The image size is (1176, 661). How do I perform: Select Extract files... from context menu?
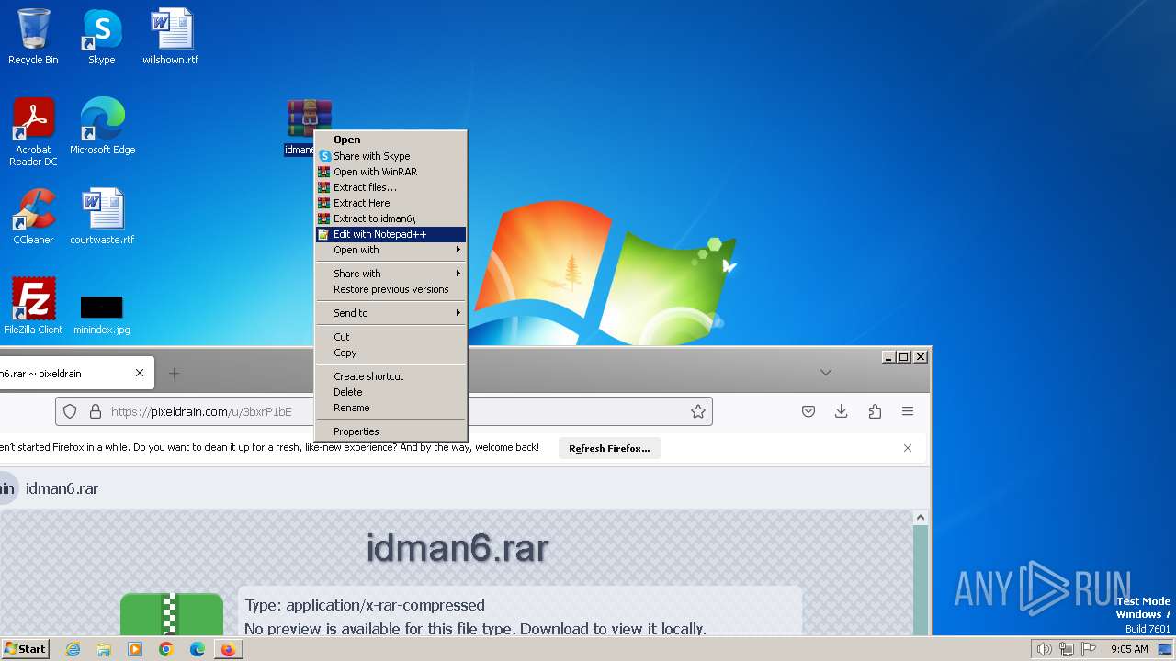(390, 187)
